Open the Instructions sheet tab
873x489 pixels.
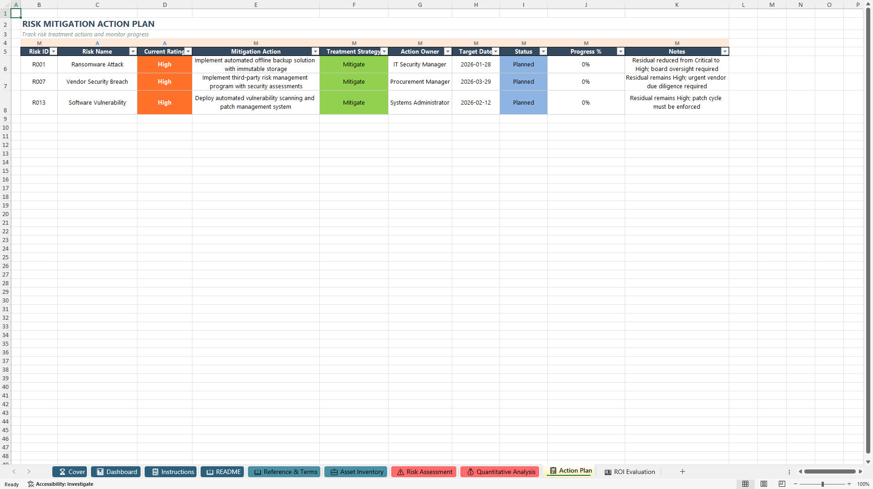(x=171, y=472)
